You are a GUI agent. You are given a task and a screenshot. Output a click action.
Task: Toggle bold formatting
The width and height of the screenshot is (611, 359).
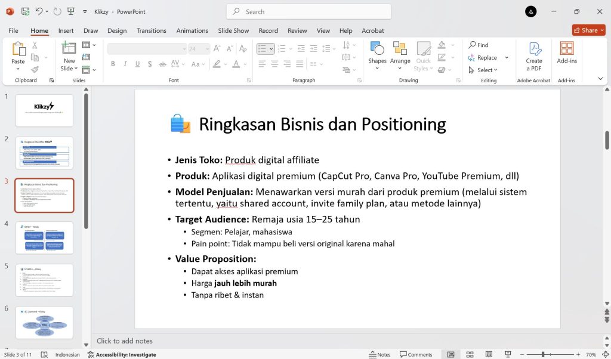pos(112,63)
